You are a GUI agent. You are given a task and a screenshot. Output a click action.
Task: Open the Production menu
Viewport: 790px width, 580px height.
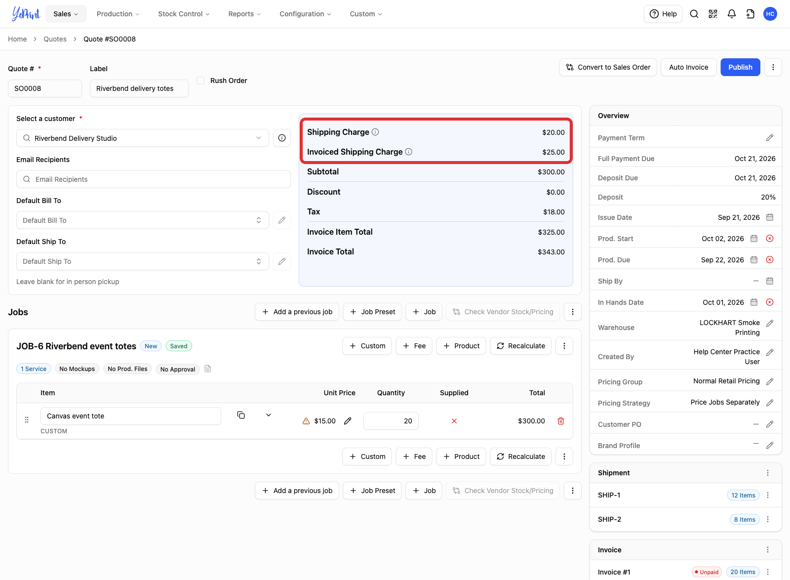click(x=118, y=14)
